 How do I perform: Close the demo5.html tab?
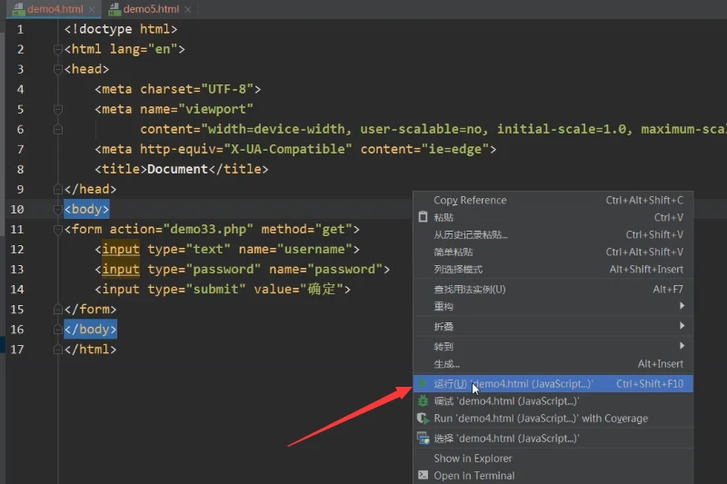(187, 9)
